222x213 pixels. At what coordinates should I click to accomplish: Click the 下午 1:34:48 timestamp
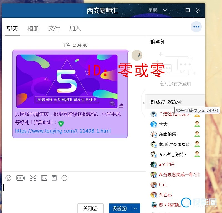click(x=75, y=45)
